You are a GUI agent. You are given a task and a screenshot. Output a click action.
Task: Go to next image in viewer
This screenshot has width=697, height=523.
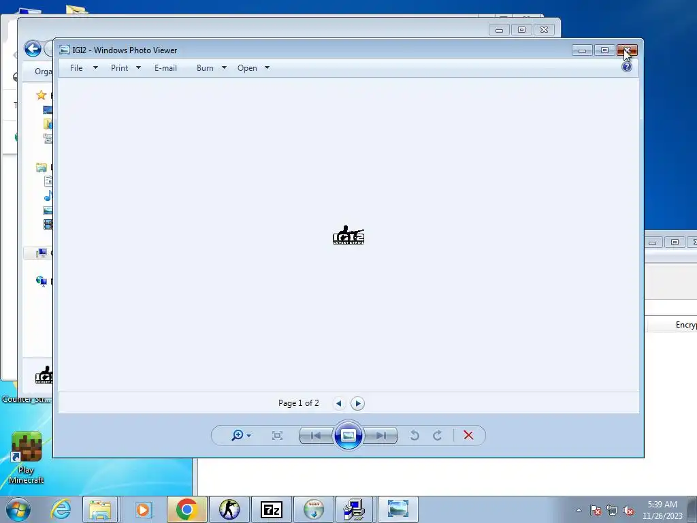(x=380, y=435)
